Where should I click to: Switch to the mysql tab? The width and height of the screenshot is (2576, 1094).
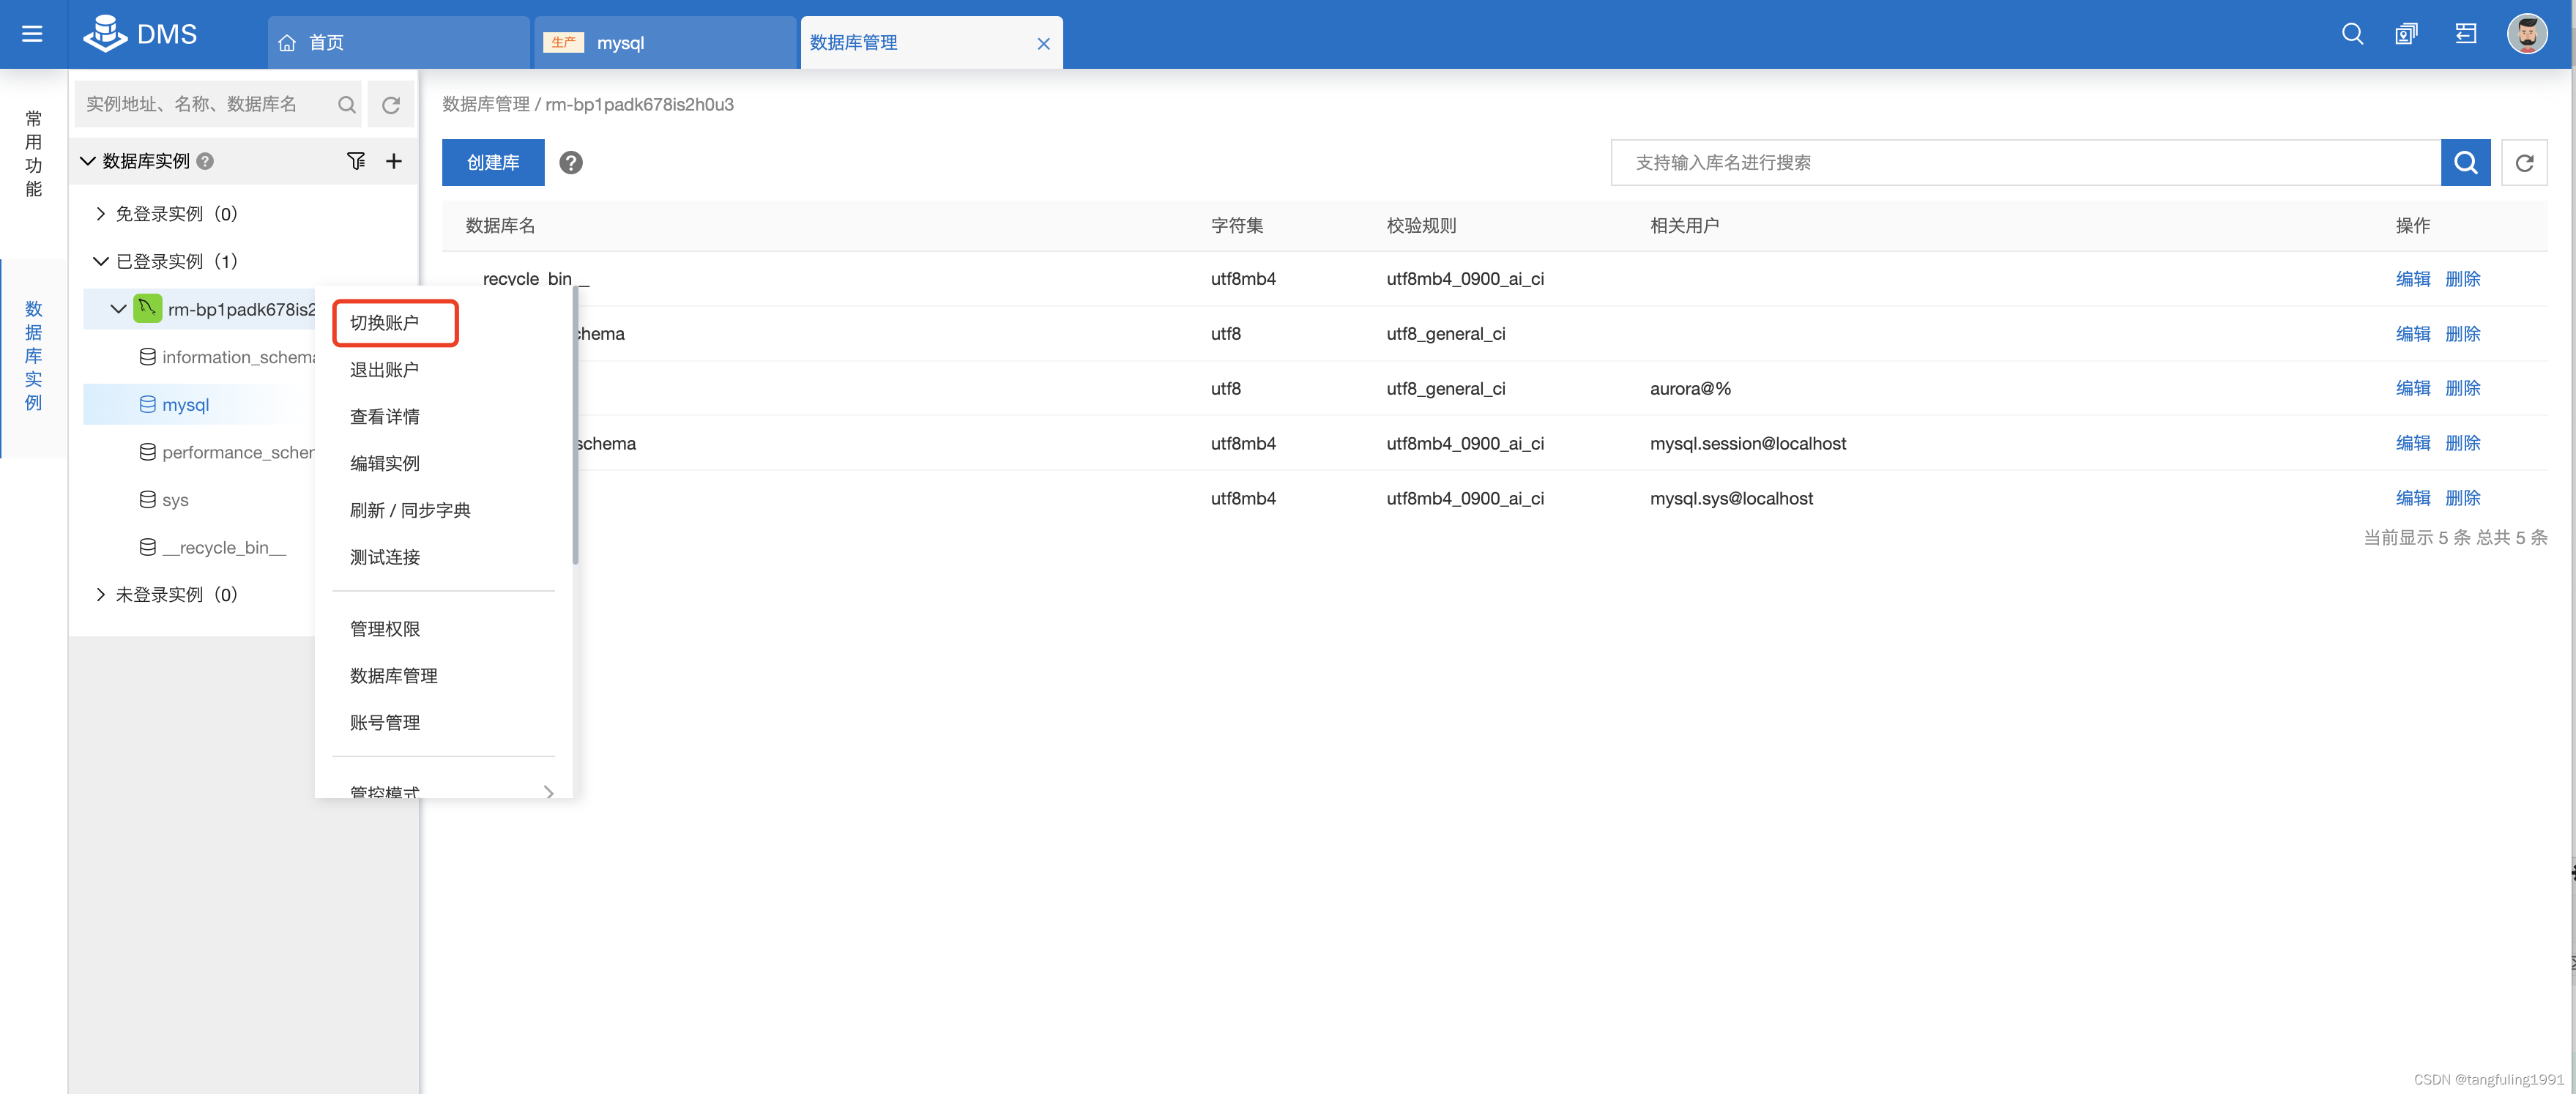[x=665, y=43]
